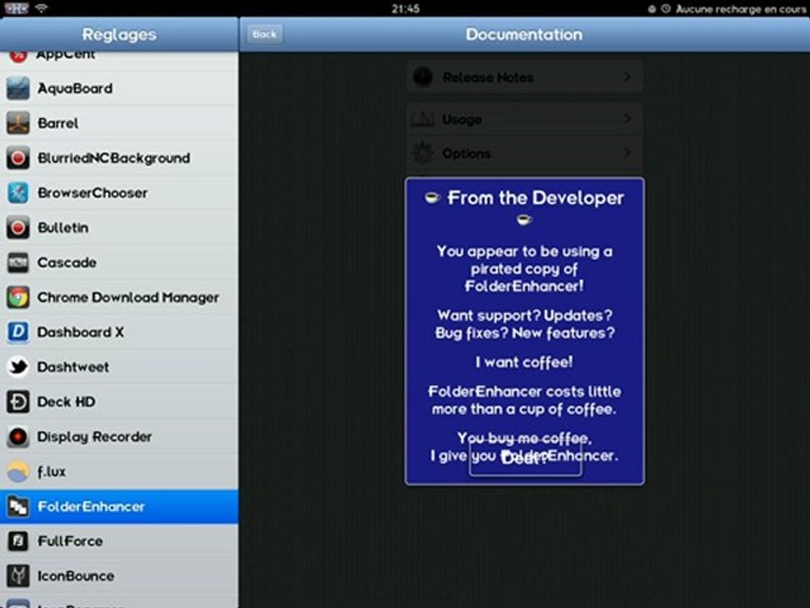Select Barrel in the settings list
This screenshot has width=810, height=608.
(119, 123)
